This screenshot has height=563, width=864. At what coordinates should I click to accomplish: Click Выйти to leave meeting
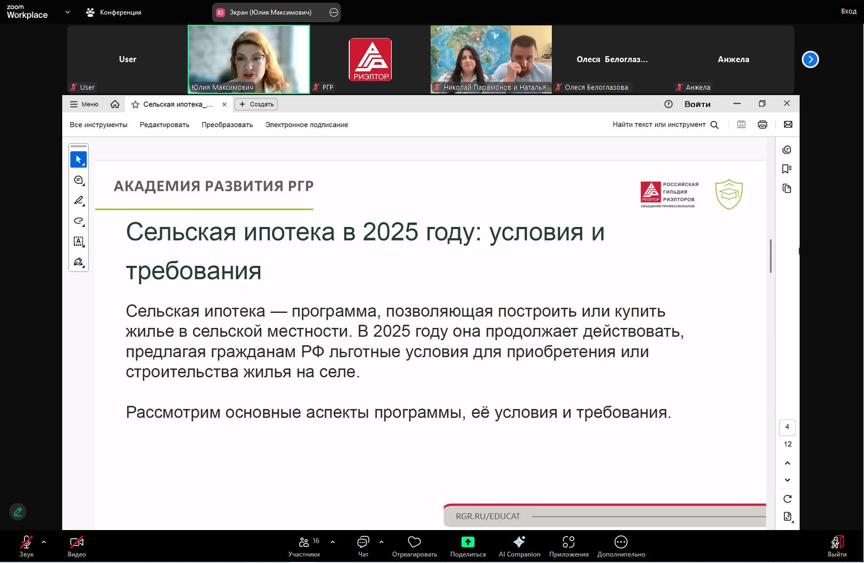(837, 546)
